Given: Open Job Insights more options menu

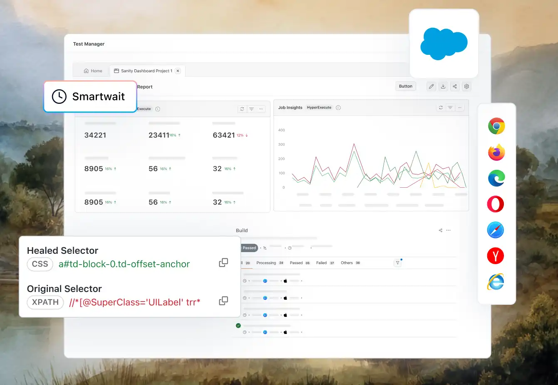Looking at the screenshot, I should click(460, 108).
